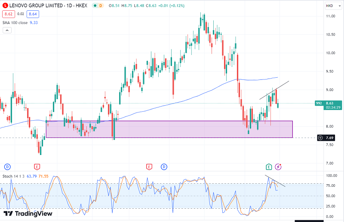344x222 pixels.
Task: Click the plus crosshair icon at 7.69
Action: (320, 137)
